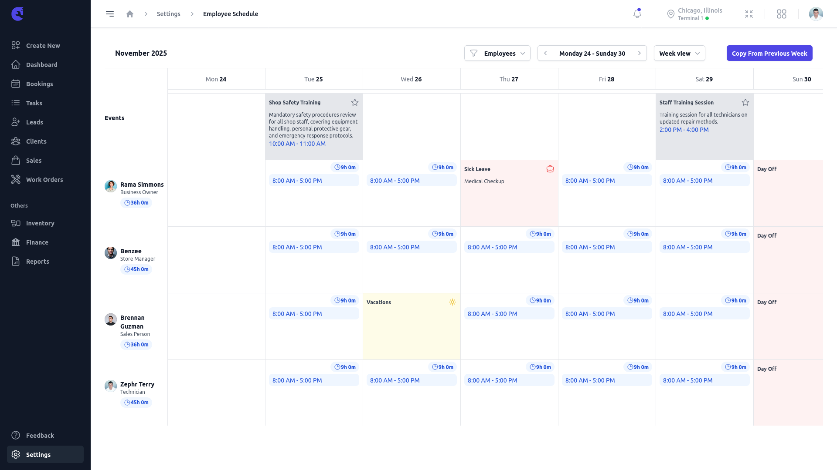Click the Chicago location pin icon
This screenshot has height=470, width=837.
(x=671, y=14)
